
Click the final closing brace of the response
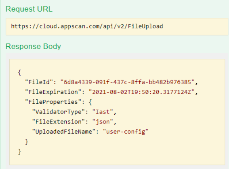(19, 152)
